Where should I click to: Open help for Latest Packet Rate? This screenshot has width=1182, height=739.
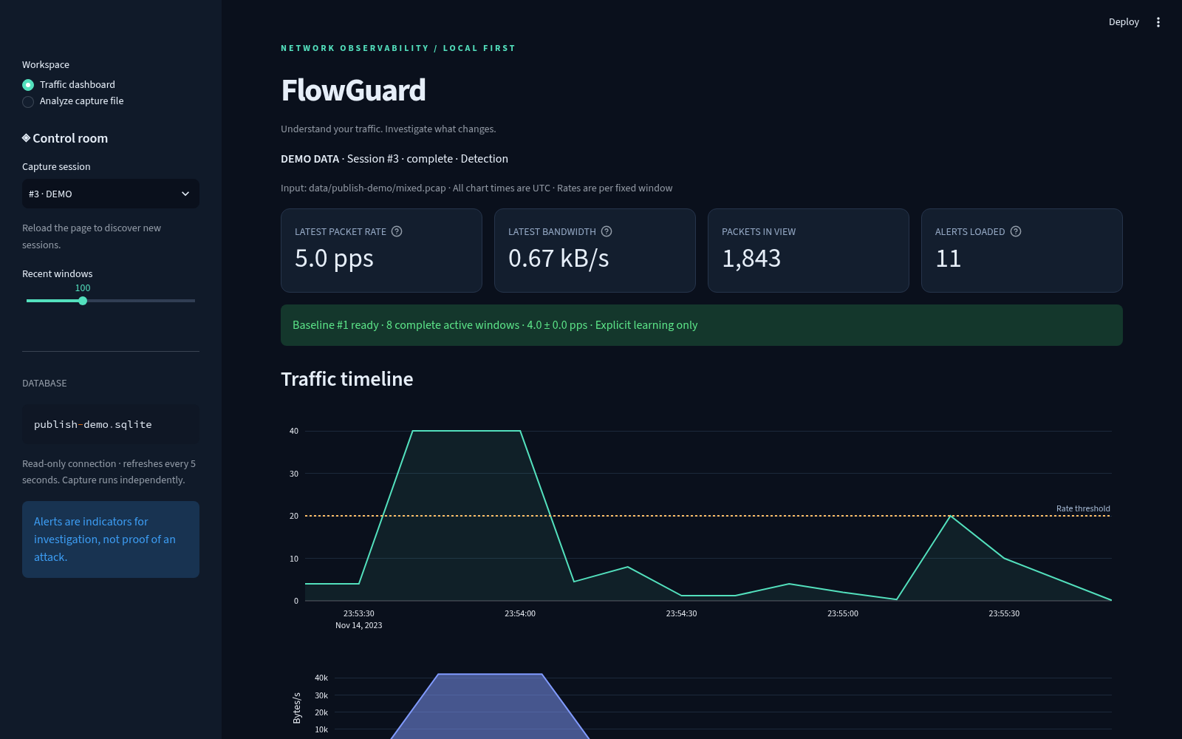pyautogui.click(x=397, y=231)
